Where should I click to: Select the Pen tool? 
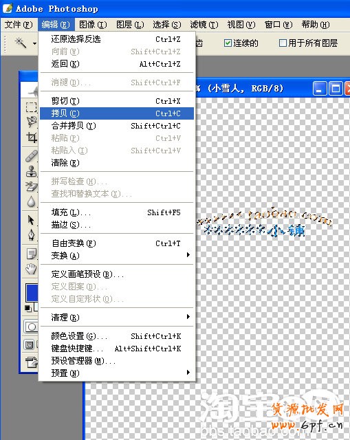tap(32, 235)
